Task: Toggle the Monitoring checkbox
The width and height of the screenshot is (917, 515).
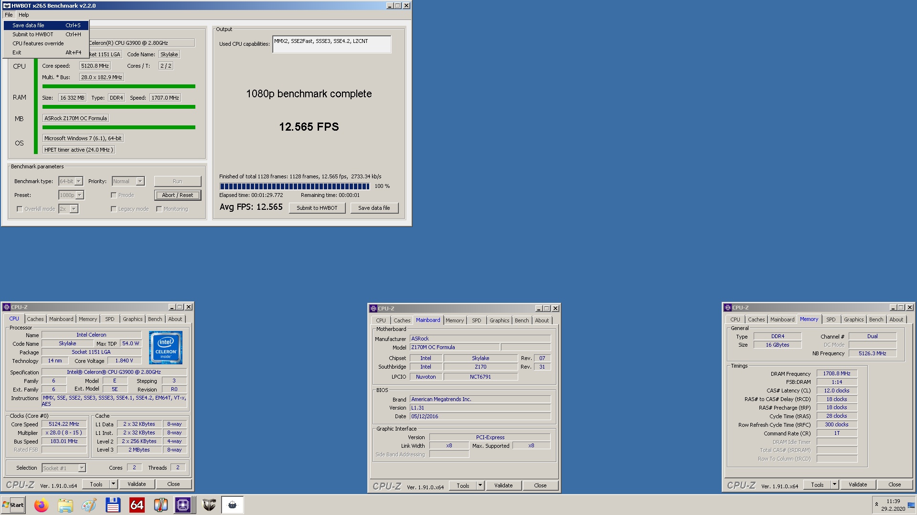Action: point(159,209)
